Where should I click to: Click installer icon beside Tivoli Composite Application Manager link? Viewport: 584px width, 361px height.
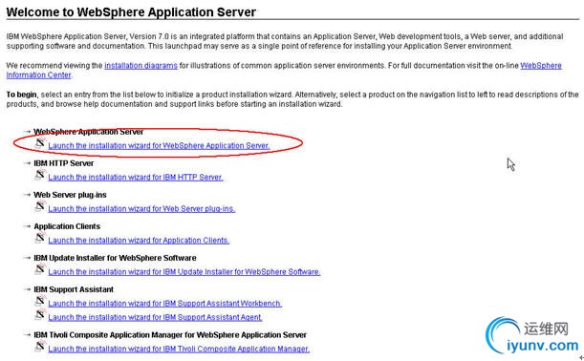pyautogui.click(x=40, y=346)
